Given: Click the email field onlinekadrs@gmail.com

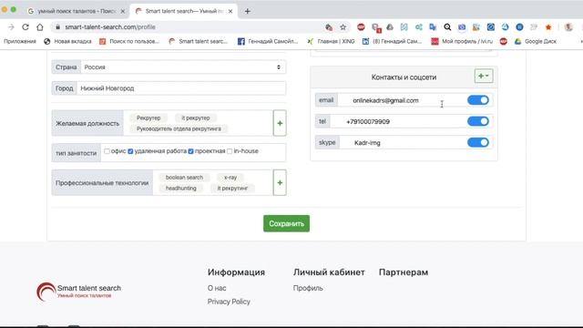Looking at the screenshot, I should coord(402,100).
